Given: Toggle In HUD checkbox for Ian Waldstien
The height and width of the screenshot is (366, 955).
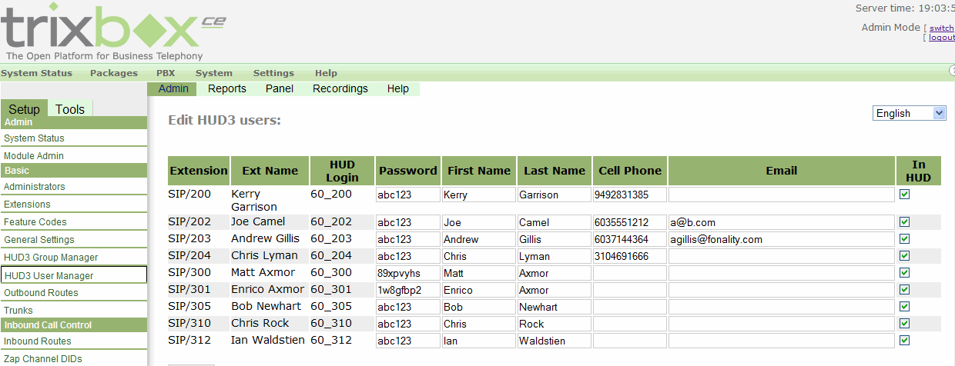Looking at the screenshot, I should pyautogui.click(x=905, y=341).
